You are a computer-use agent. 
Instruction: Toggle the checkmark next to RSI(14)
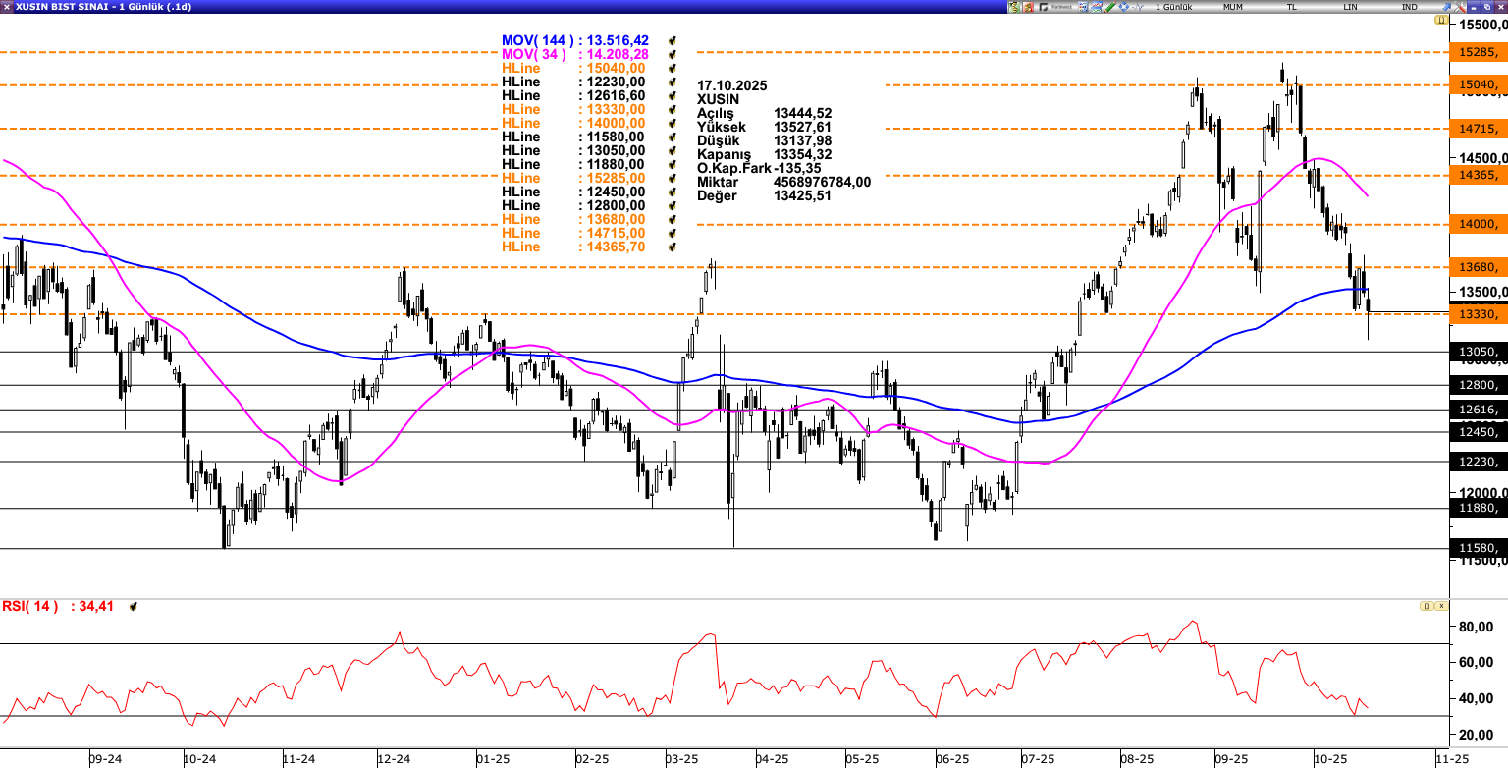click(133, 607)
